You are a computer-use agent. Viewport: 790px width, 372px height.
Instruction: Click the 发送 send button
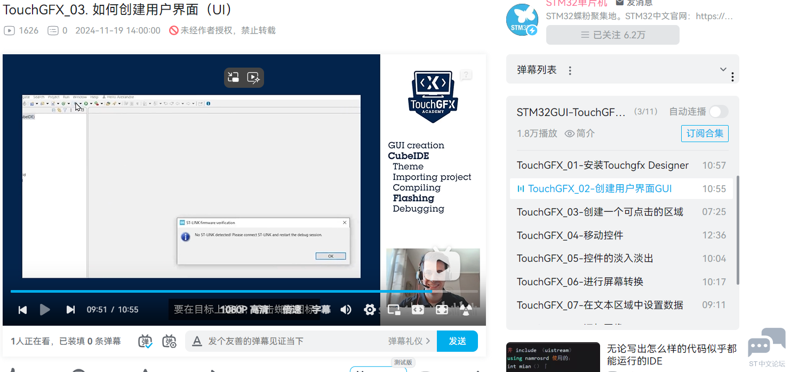pyautogui.click(x=457, y=341)
